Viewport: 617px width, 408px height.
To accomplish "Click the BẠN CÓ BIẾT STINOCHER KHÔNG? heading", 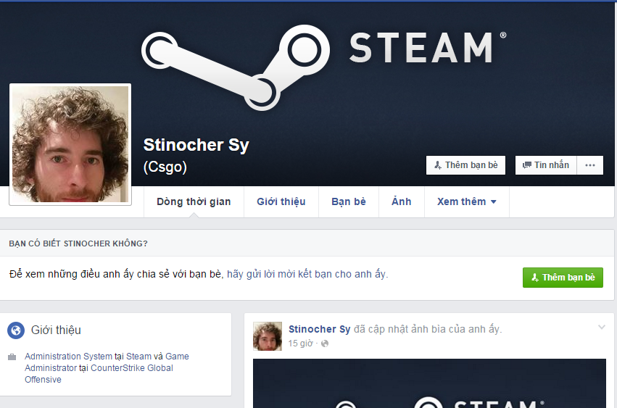I will click(x=78, y=243).
